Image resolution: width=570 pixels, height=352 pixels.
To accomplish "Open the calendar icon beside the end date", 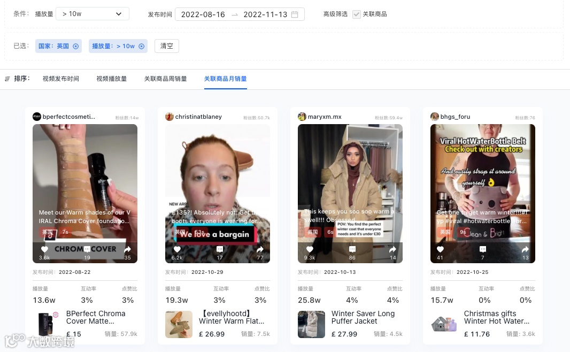I will pyautogui.click(x=295, y=14).
